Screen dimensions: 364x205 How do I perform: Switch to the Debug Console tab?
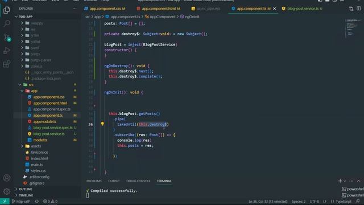click(138, 181)
